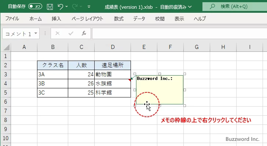Select row 6 header
267x146 pixels.
[x=6, y=102]
